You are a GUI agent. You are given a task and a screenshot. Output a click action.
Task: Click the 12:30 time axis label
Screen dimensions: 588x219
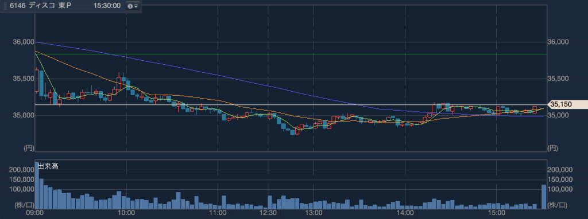coord(269,213)
